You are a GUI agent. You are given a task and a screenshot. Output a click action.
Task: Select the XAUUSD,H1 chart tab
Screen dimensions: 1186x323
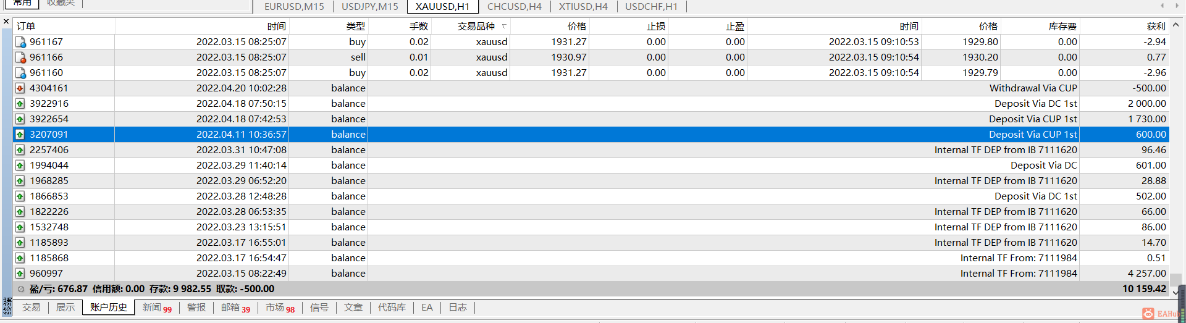(x=443, y=7)
